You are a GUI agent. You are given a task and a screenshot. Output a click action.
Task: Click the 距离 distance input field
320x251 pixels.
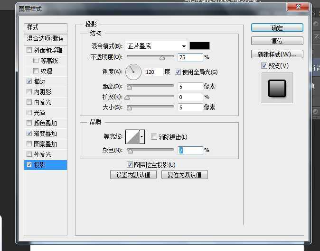(x=190, y=87)
